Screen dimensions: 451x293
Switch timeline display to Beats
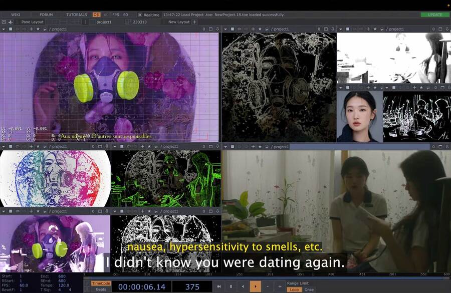pos(101,289)
